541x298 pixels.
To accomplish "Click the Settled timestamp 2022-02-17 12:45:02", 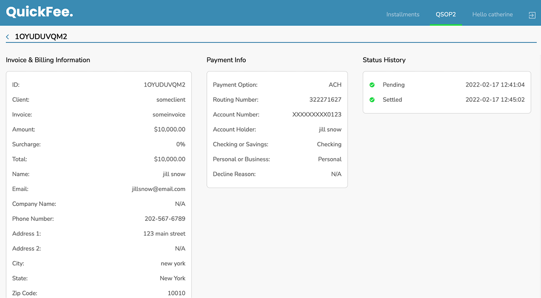I will coord(495,99).
